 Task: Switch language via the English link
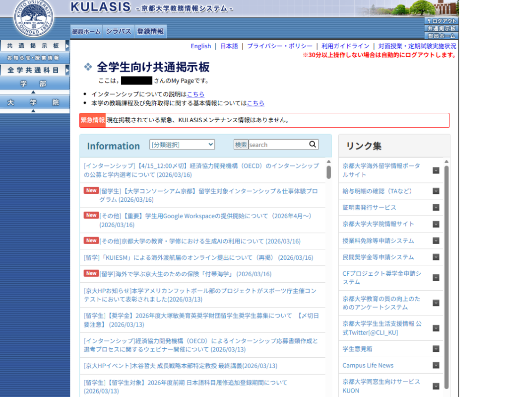click(200, 46)
